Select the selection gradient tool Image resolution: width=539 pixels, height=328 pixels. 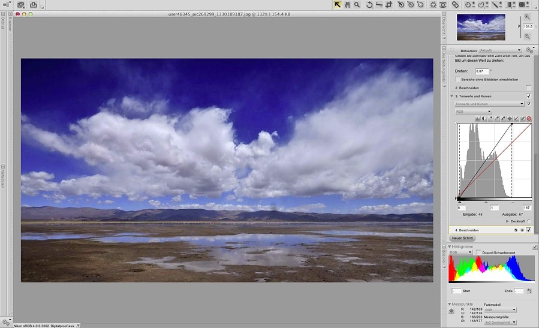[510, 5]
